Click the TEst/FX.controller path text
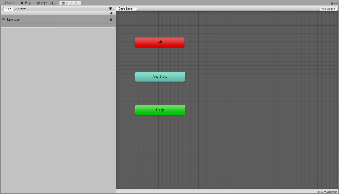The image size is (339, 194). click(327, 191)
